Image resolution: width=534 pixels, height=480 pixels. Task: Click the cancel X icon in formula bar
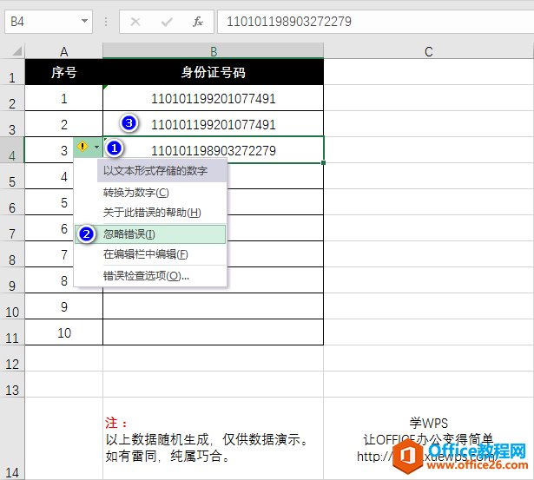(135, 22)
